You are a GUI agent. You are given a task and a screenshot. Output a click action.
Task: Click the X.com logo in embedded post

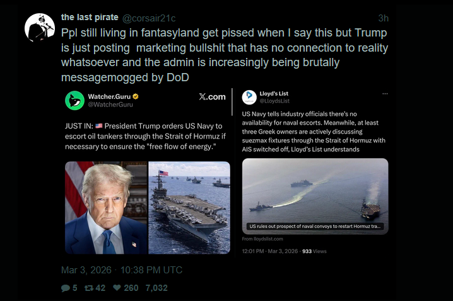(x=211, y=97)
